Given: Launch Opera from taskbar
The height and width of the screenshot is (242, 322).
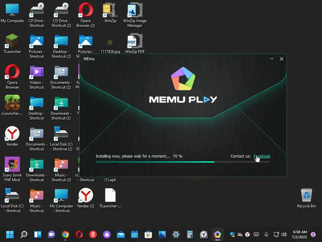Looking at the screenshot, I should pos(79,234).
